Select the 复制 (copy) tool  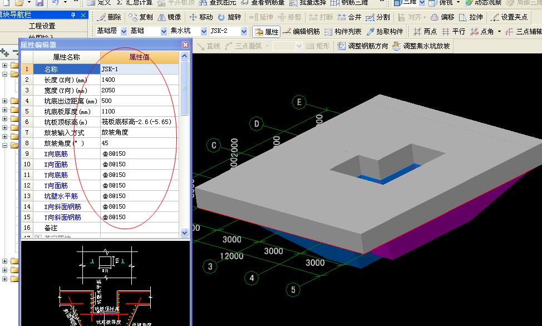[140, 17]
